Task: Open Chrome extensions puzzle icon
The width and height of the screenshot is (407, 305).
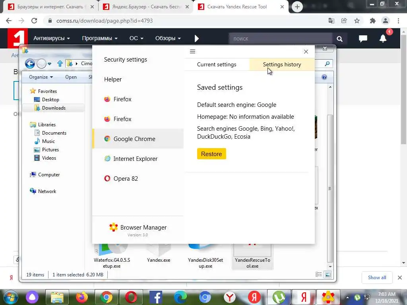Action: (373, 21)
